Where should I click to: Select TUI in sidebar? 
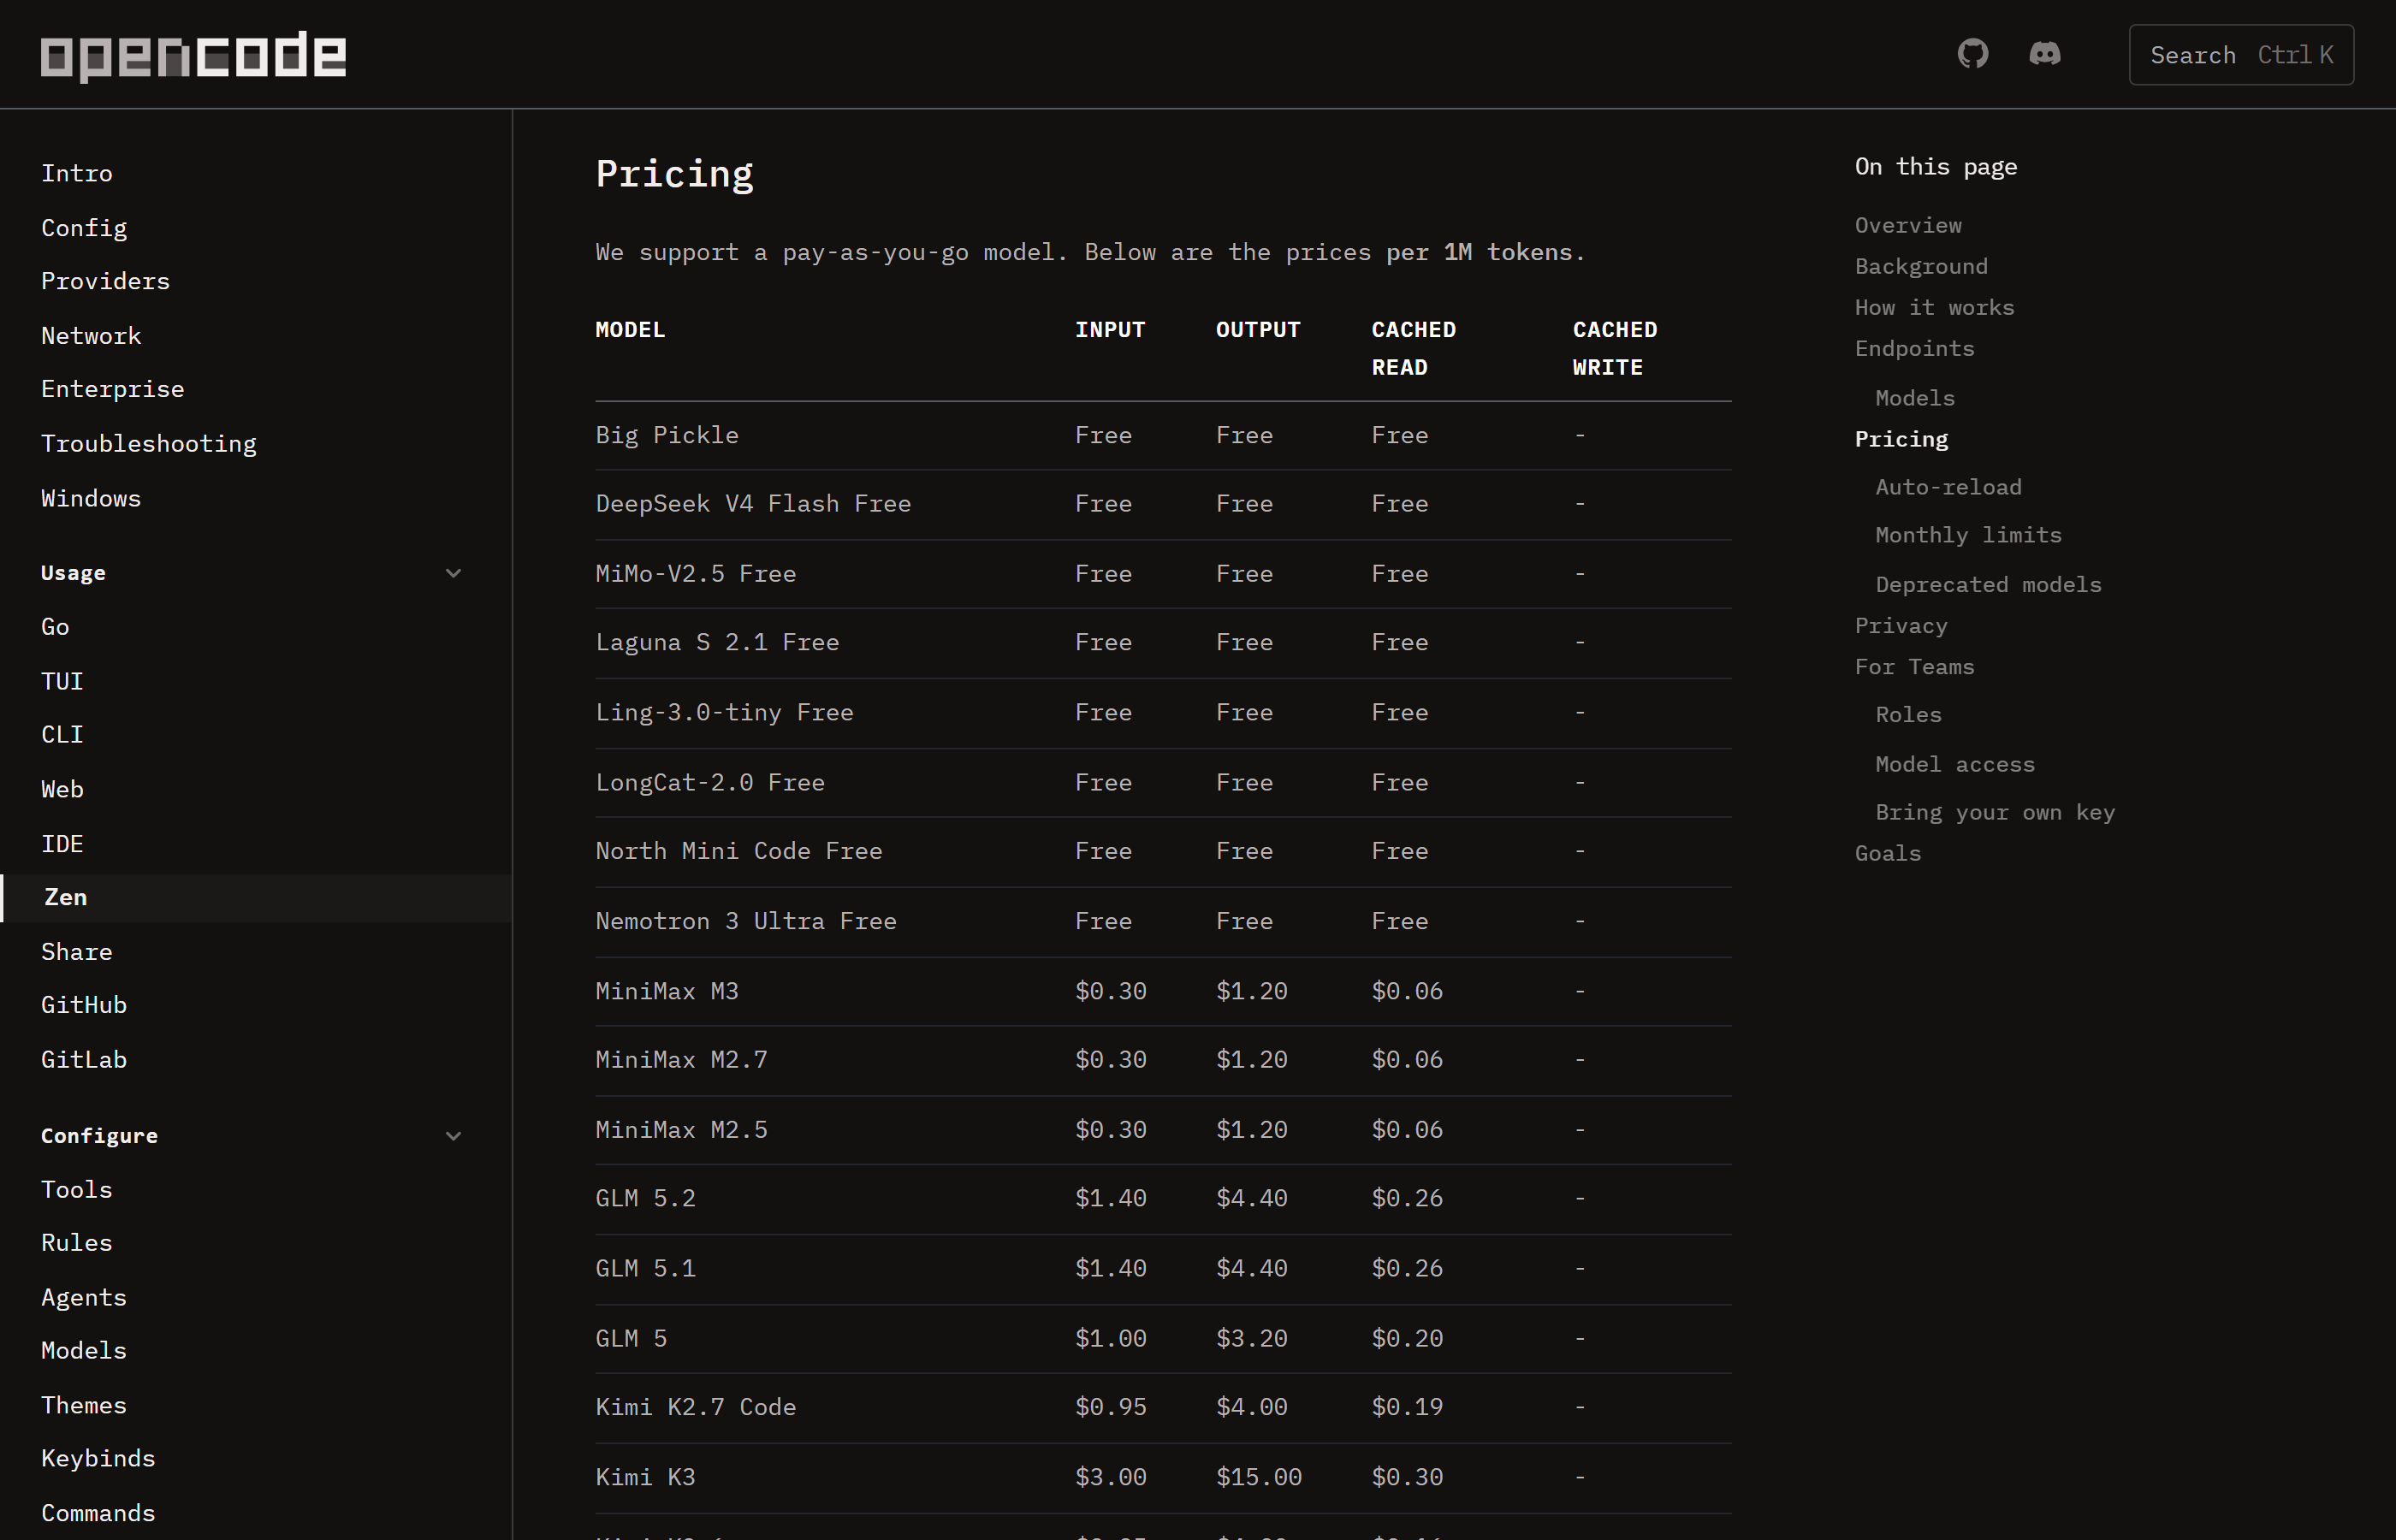(x=62, y=681)
